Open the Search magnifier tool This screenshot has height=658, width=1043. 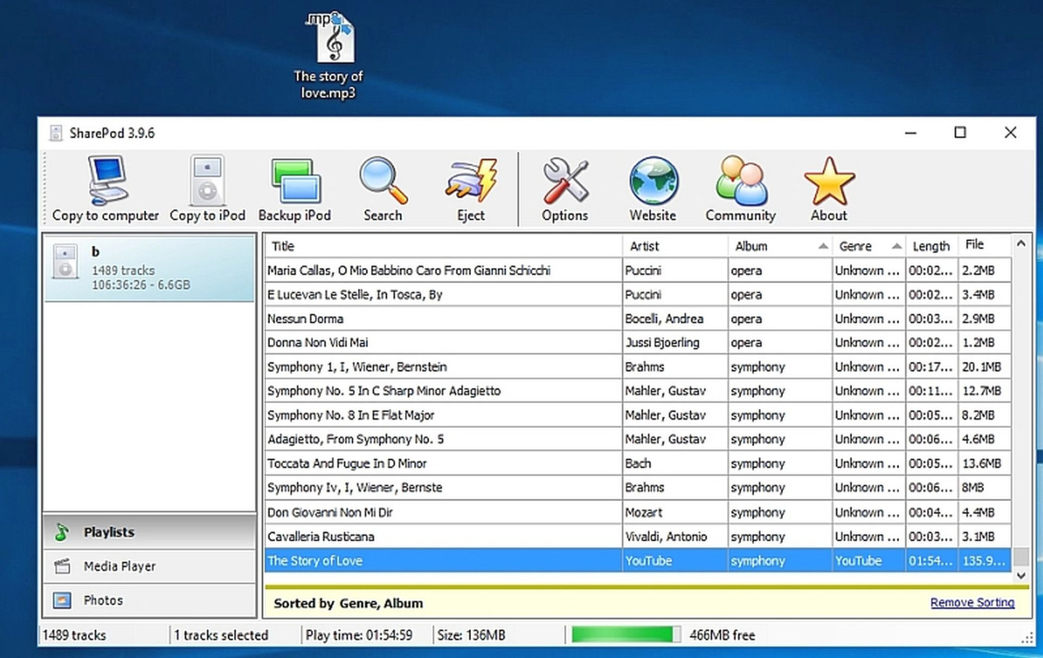pos(383,189)
